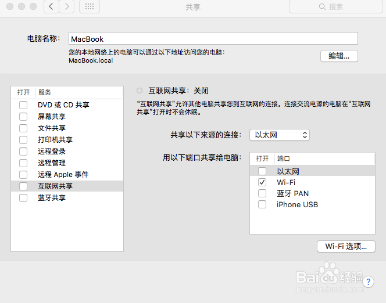Click the search magnifier icon
The image size is (386, 303).
(x=322, y=6)
